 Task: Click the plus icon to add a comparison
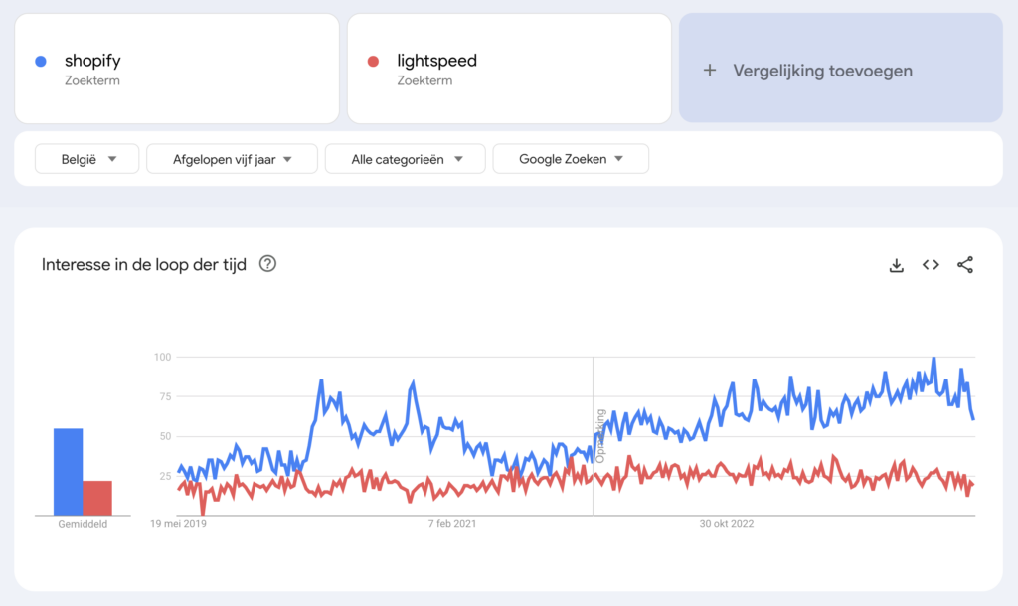(x=709, y=71)
